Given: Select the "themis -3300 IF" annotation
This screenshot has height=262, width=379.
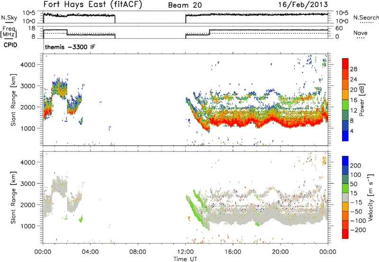Looking at the screenshot, I should (x=70, y=47).
